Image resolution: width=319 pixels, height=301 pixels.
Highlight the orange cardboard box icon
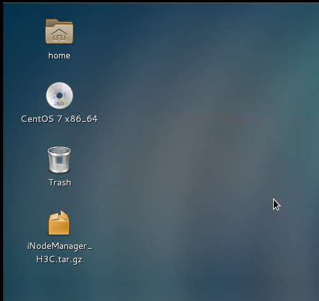coord(59,223)
